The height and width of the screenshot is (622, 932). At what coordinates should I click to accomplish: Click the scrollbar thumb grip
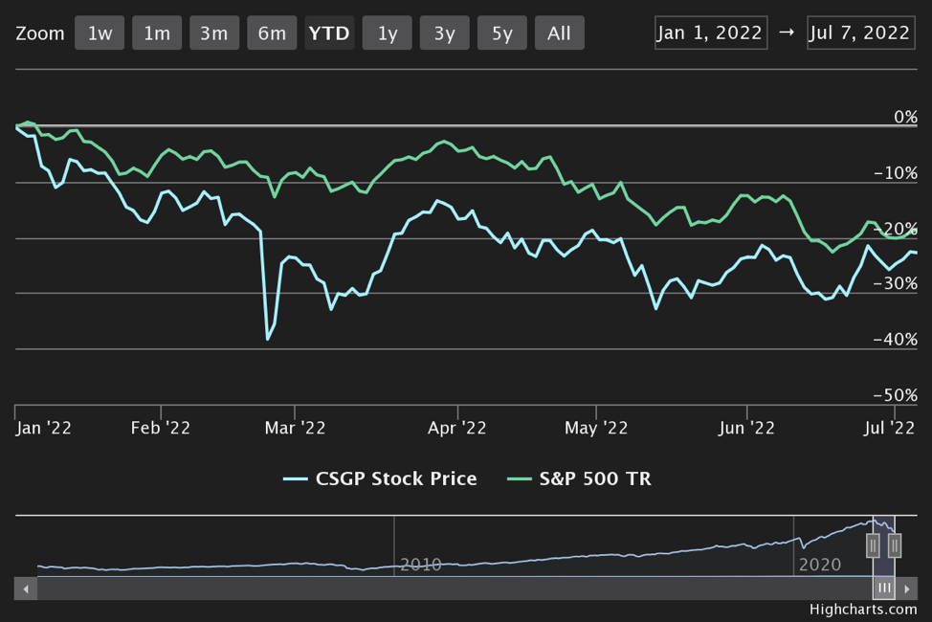pos(884,589)
